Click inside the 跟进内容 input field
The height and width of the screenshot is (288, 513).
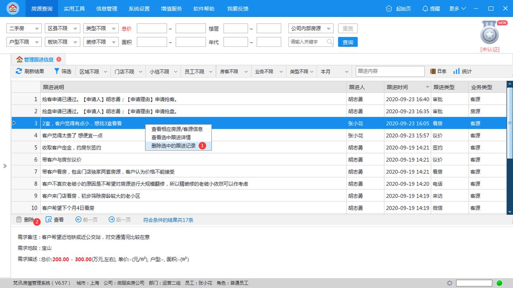point(389,71)
